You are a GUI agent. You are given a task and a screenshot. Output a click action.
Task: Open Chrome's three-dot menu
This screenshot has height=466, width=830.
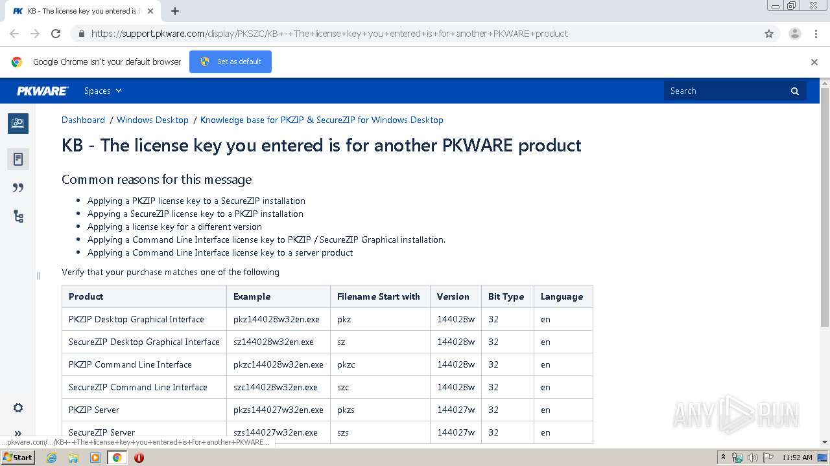[x=816, y=34]
